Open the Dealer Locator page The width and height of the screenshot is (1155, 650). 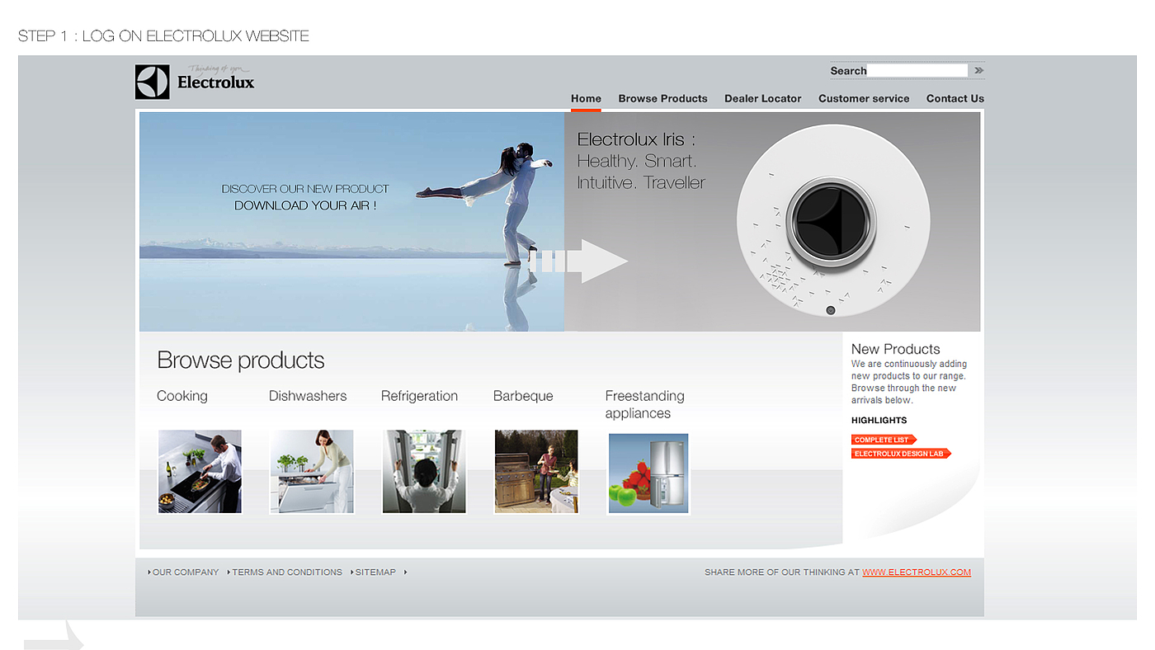tap(762, 98)
